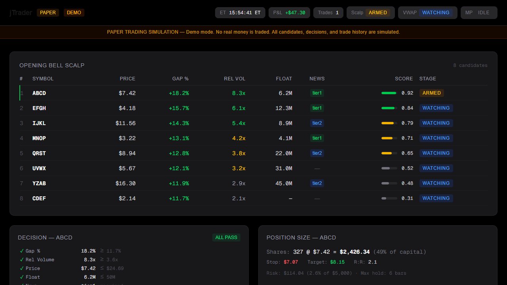
Task: Sort by the PRICE column header
Action: pyautogui.click(x=128, y=79)
